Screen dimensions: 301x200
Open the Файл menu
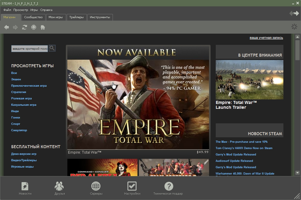(7, 10)
